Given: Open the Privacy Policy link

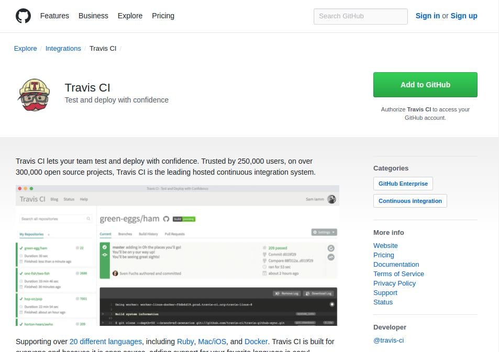Looking at the screenshot, I should [394, 283].
